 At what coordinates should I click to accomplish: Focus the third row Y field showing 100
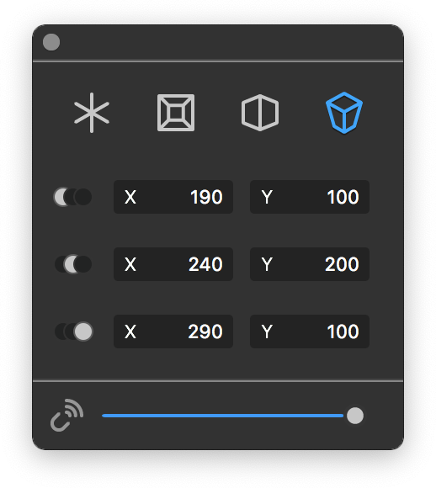pyautogui.click(x=310, y=332)
